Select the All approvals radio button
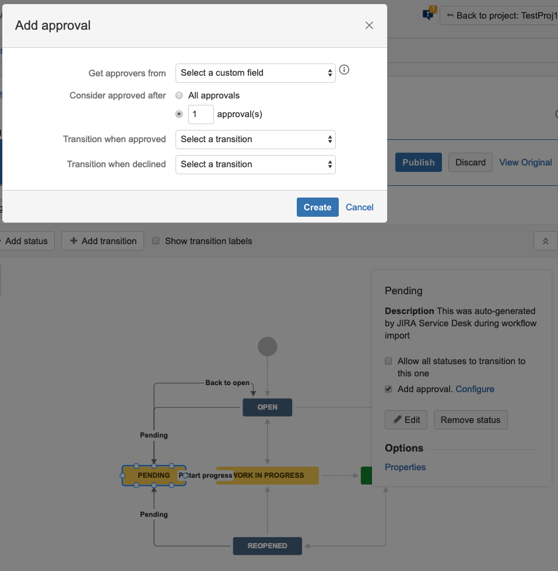Image resolution: width=558 pixels, height=571 pixels. click(179, 95)
